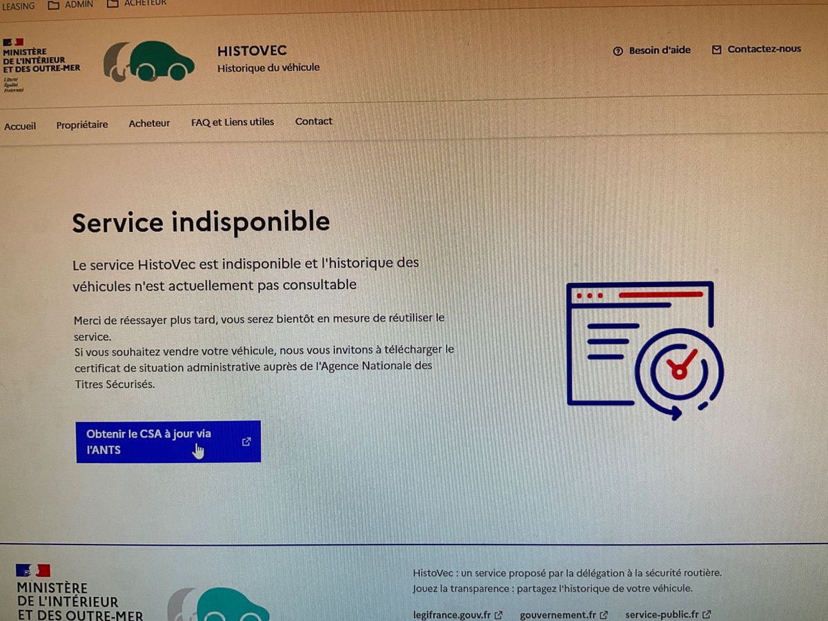
Task: Click Obtenir le CSA à jour via l'ANTS
Action: (x=168, y=442)
